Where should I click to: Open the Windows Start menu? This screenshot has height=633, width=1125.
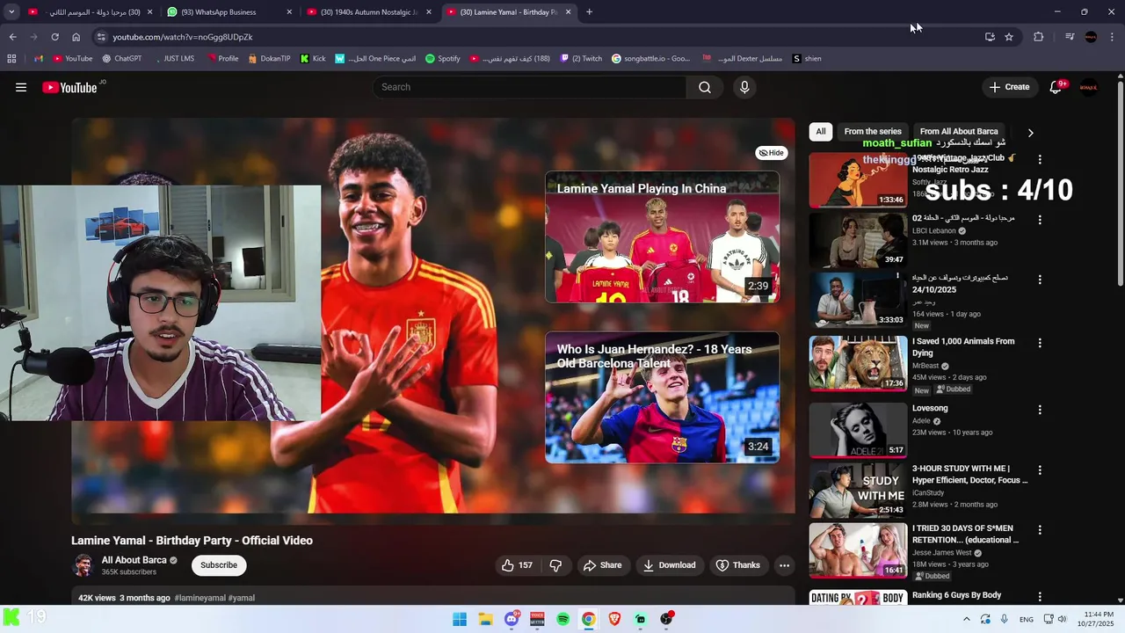[x=460, y=619]
